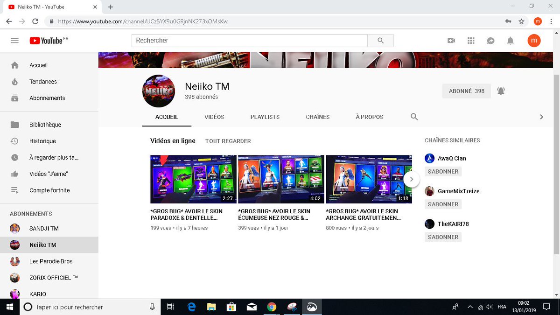Open SANDJI TM subscription
560x315 pixels.
click(49, 229)
